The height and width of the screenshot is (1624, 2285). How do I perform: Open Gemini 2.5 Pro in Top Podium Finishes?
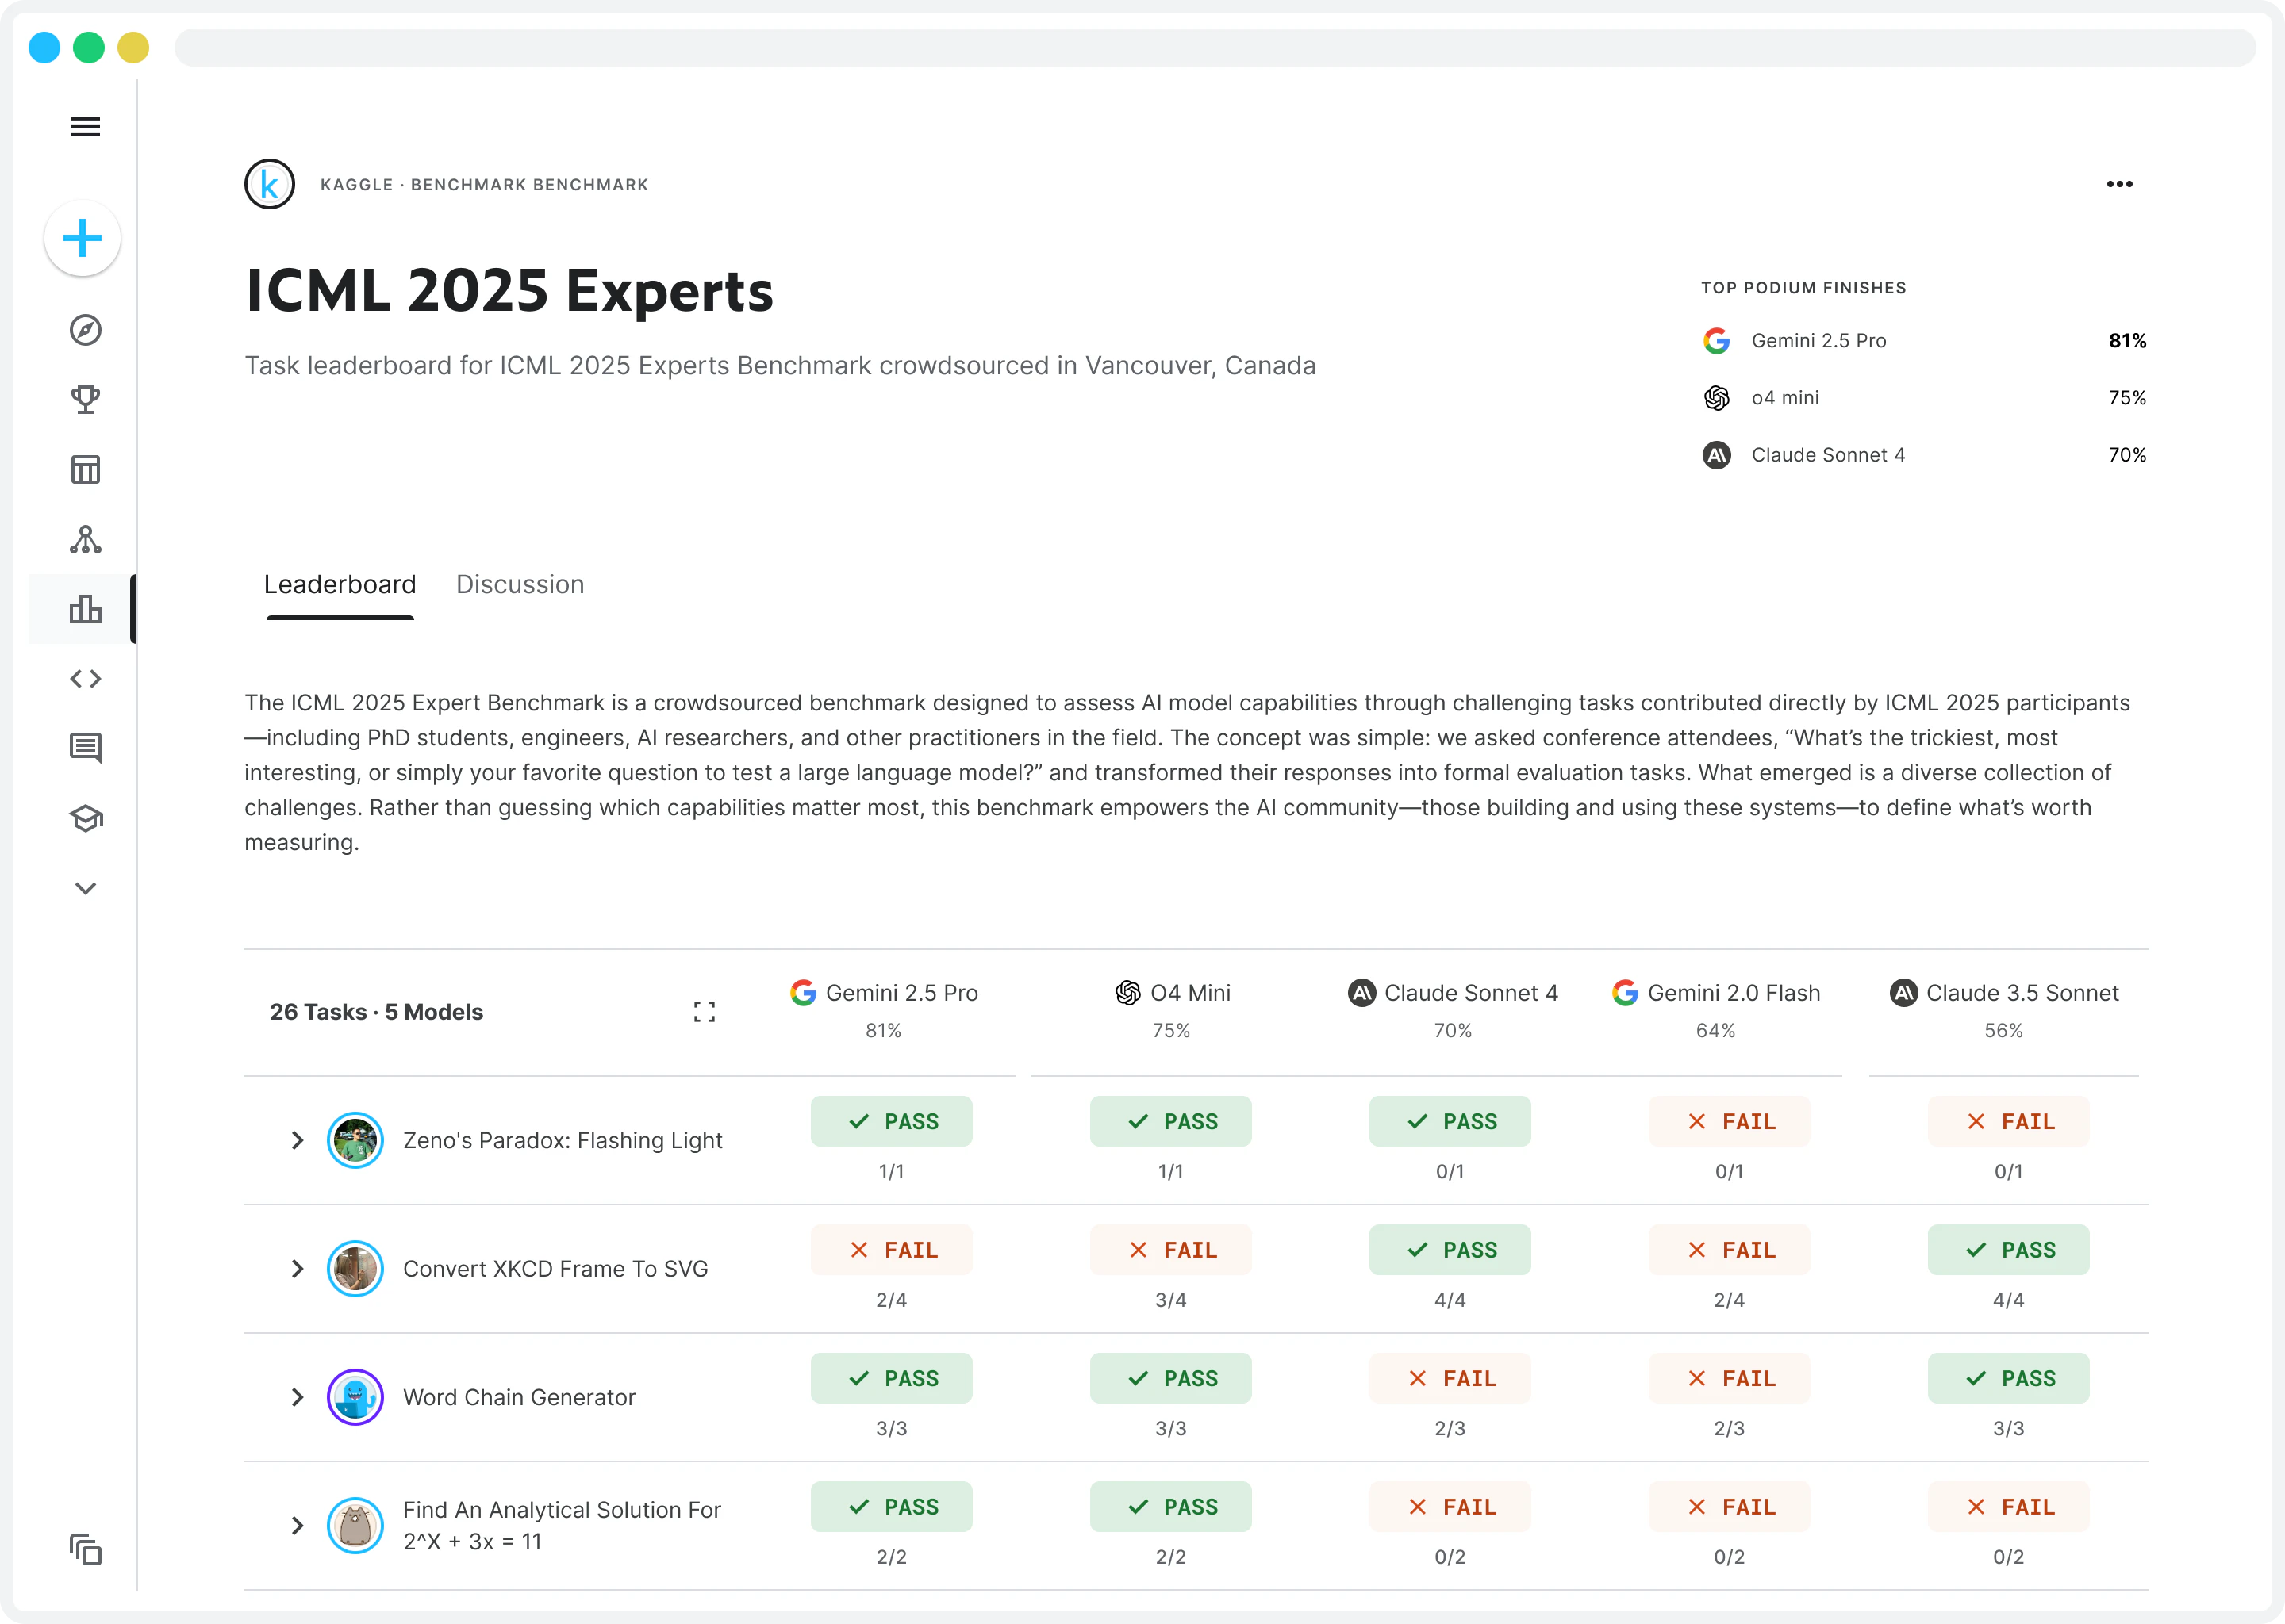click(x=1818, y=341)
